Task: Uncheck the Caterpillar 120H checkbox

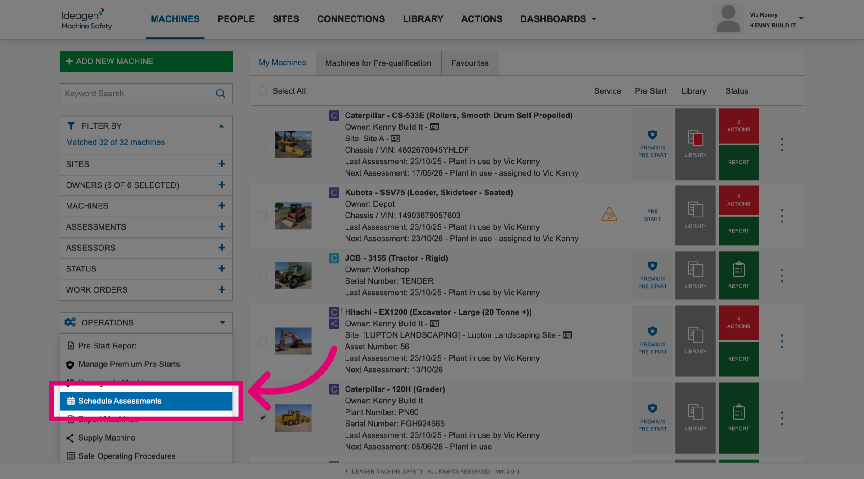Action: click(x=263, y=418)
